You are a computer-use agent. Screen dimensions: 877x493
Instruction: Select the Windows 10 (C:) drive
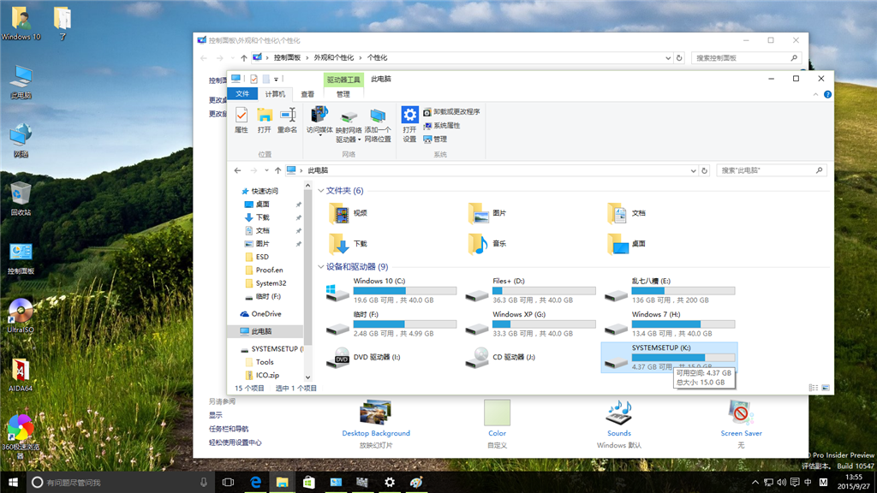(391, 291)
